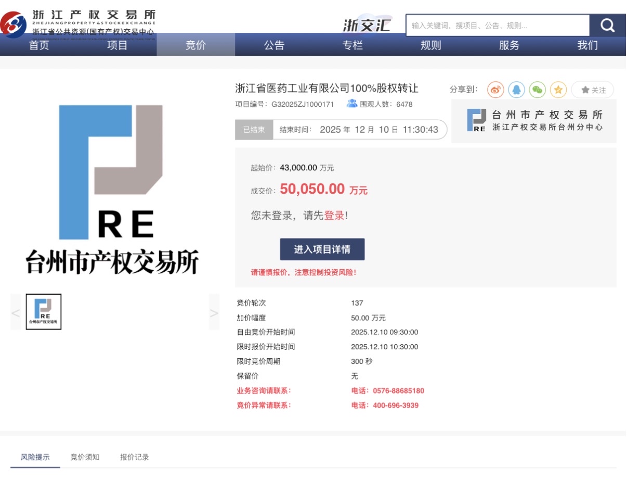Select the small logo thumbnail
The image size is (627, 479).
44,312
